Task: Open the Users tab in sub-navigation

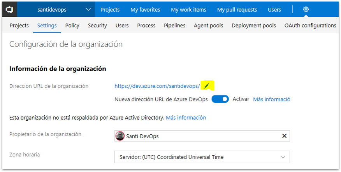Action: (x=122, y=25)
